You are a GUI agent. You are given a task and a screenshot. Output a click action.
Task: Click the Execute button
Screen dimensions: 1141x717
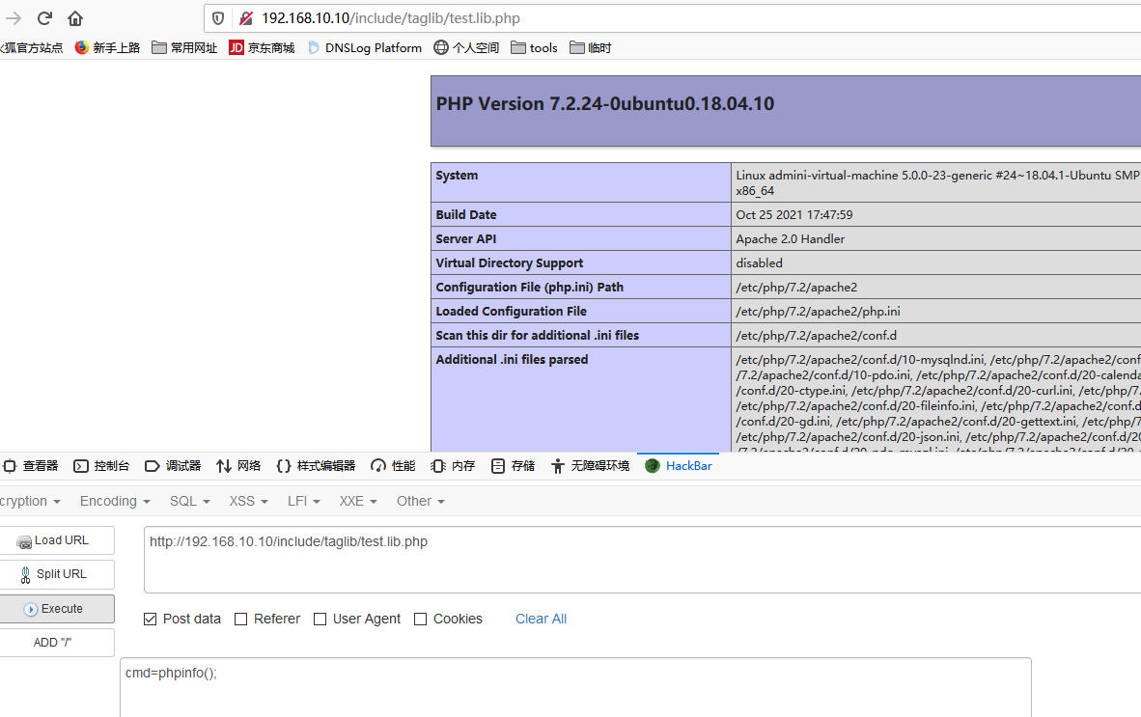(x=57, y=609)
